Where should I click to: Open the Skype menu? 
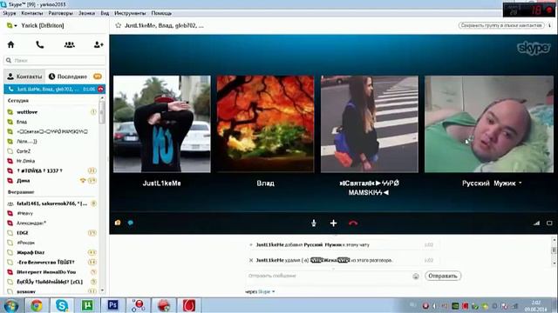click(x=10, y=13)
